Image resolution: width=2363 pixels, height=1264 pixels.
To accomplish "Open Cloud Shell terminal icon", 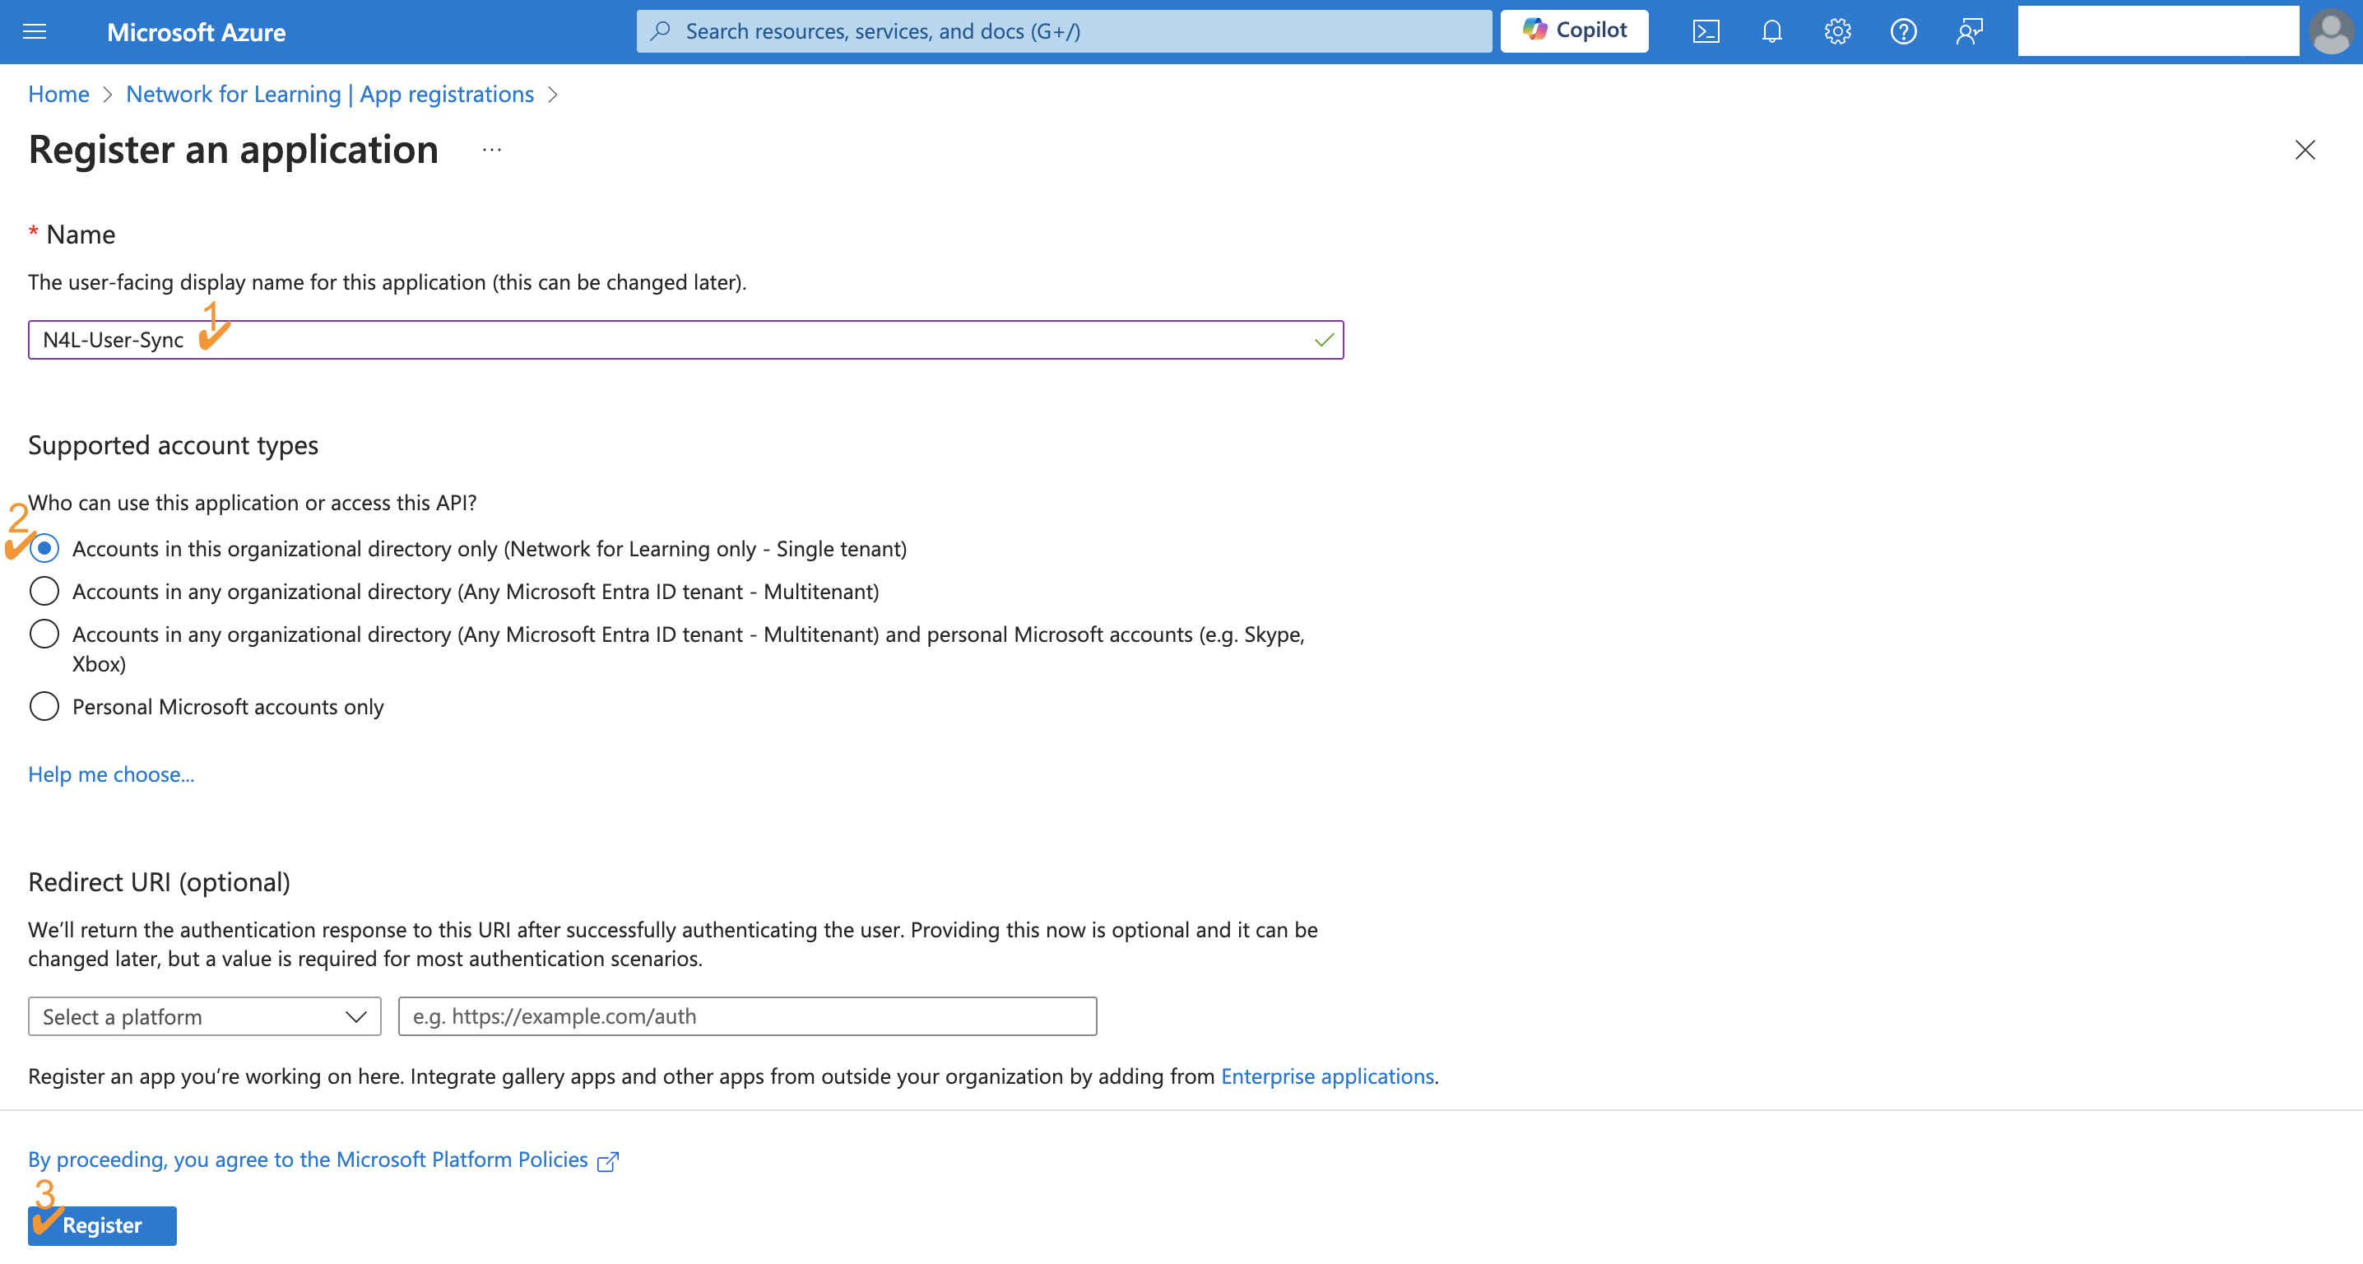I will [1706, 32].
